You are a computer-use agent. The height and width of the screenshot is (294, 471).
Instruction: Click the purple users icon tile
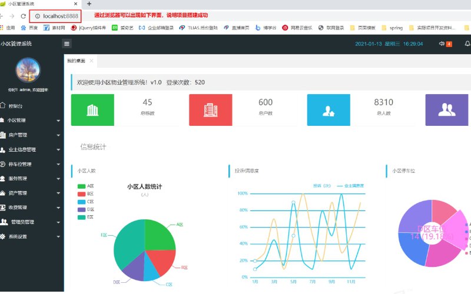click(447, 110)
